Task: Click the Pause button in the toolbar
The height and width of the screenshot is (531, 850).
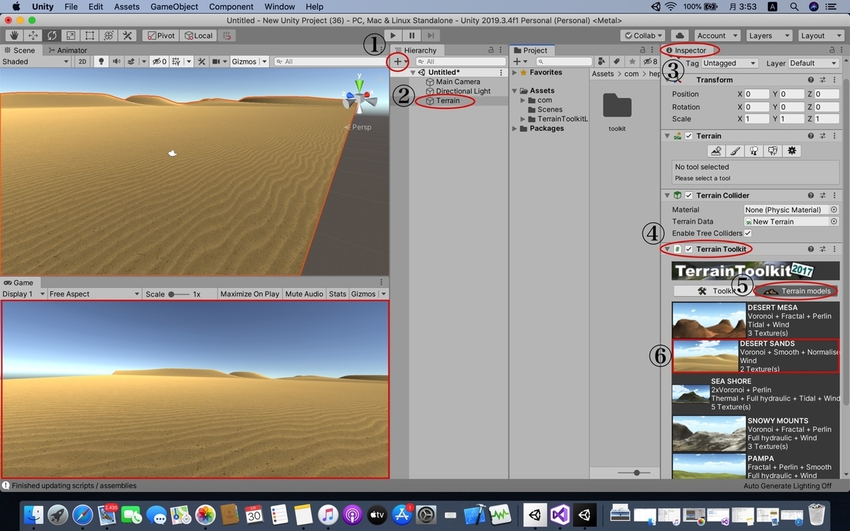Action: coord(412,35)
